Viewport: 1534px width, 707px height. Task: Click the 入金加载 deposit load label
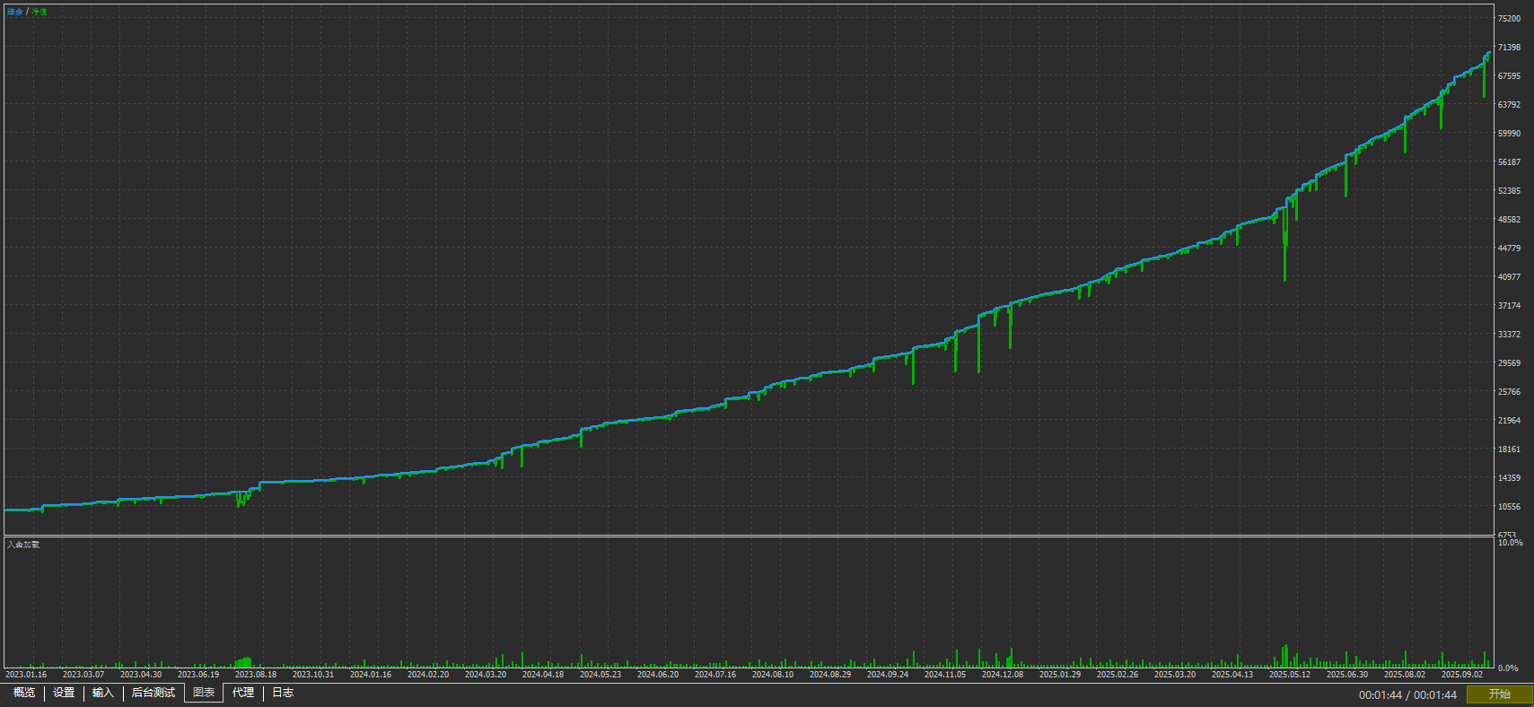click(x=23, y=545)
